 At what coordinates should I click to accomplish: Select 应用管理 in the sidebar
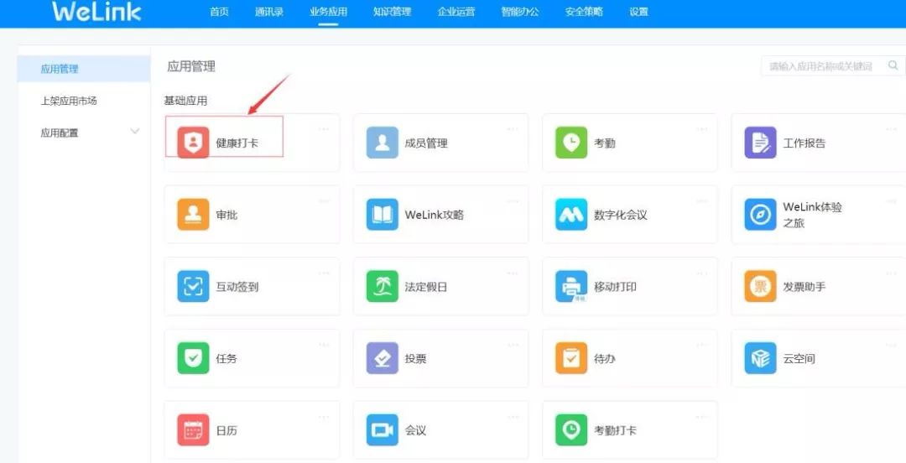84,69
